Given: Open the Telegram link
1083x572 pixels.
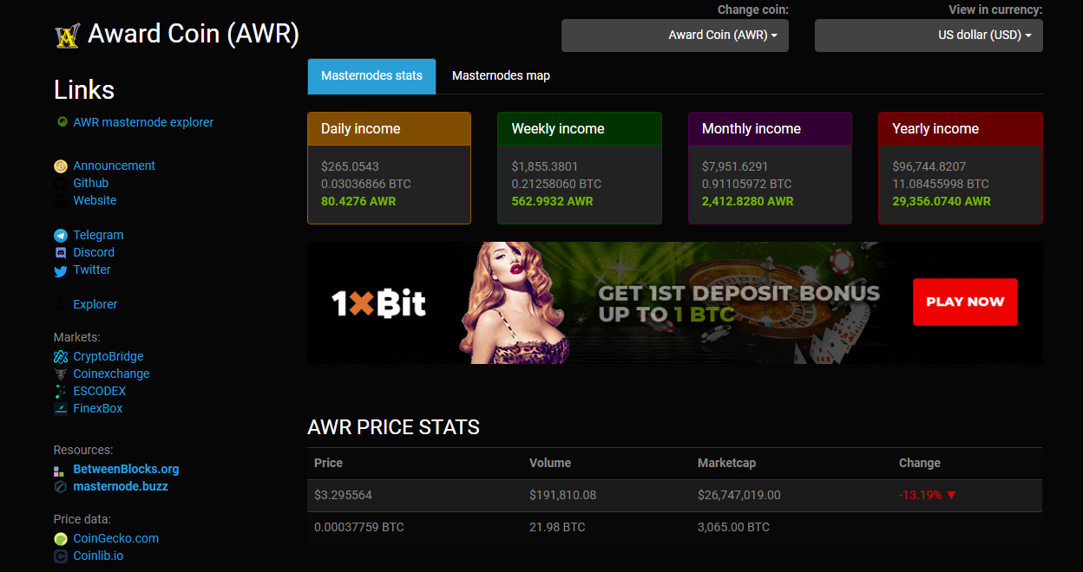Looking at the screenshot, I should [98, 235].
